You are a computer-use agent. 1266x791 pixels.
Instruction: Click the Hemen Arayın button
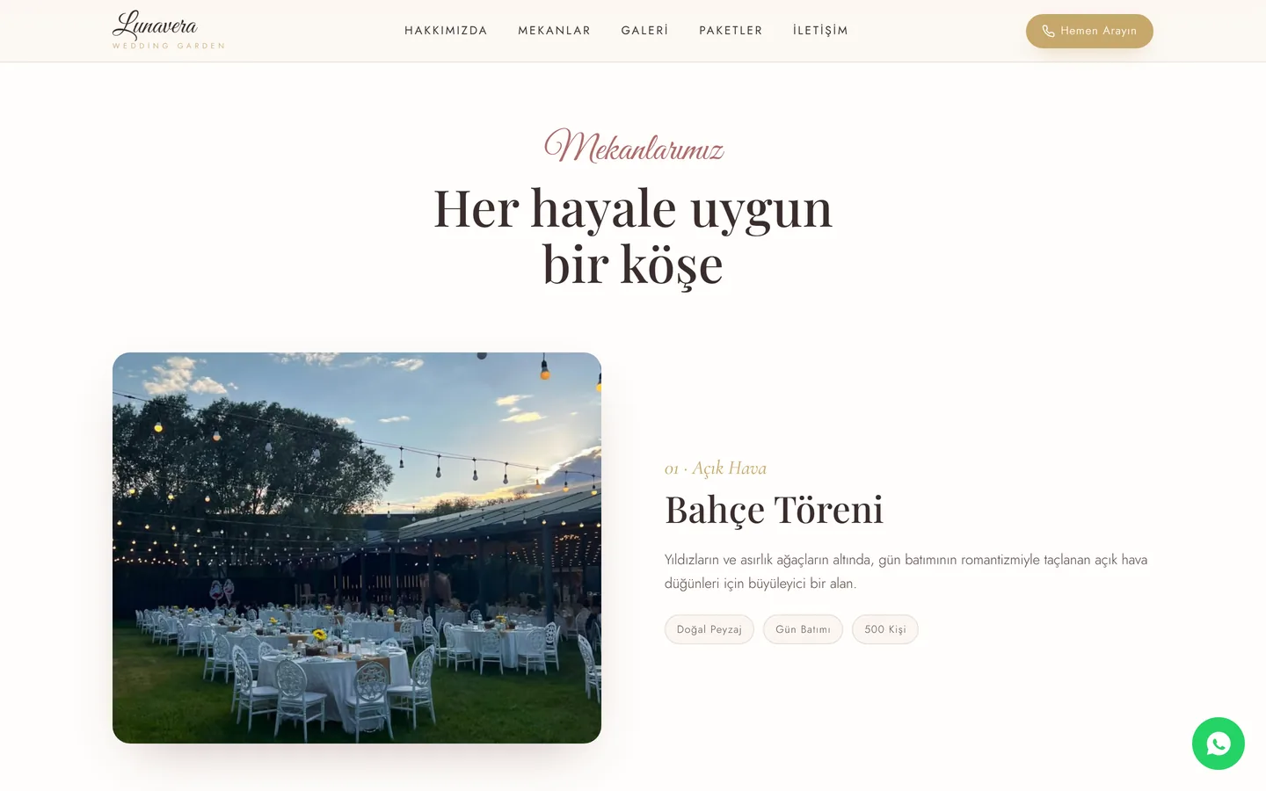point(1089,31)
